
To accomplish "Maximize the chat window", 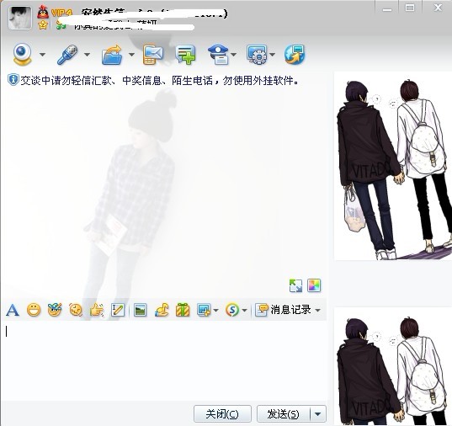I will tap(410, 8).
